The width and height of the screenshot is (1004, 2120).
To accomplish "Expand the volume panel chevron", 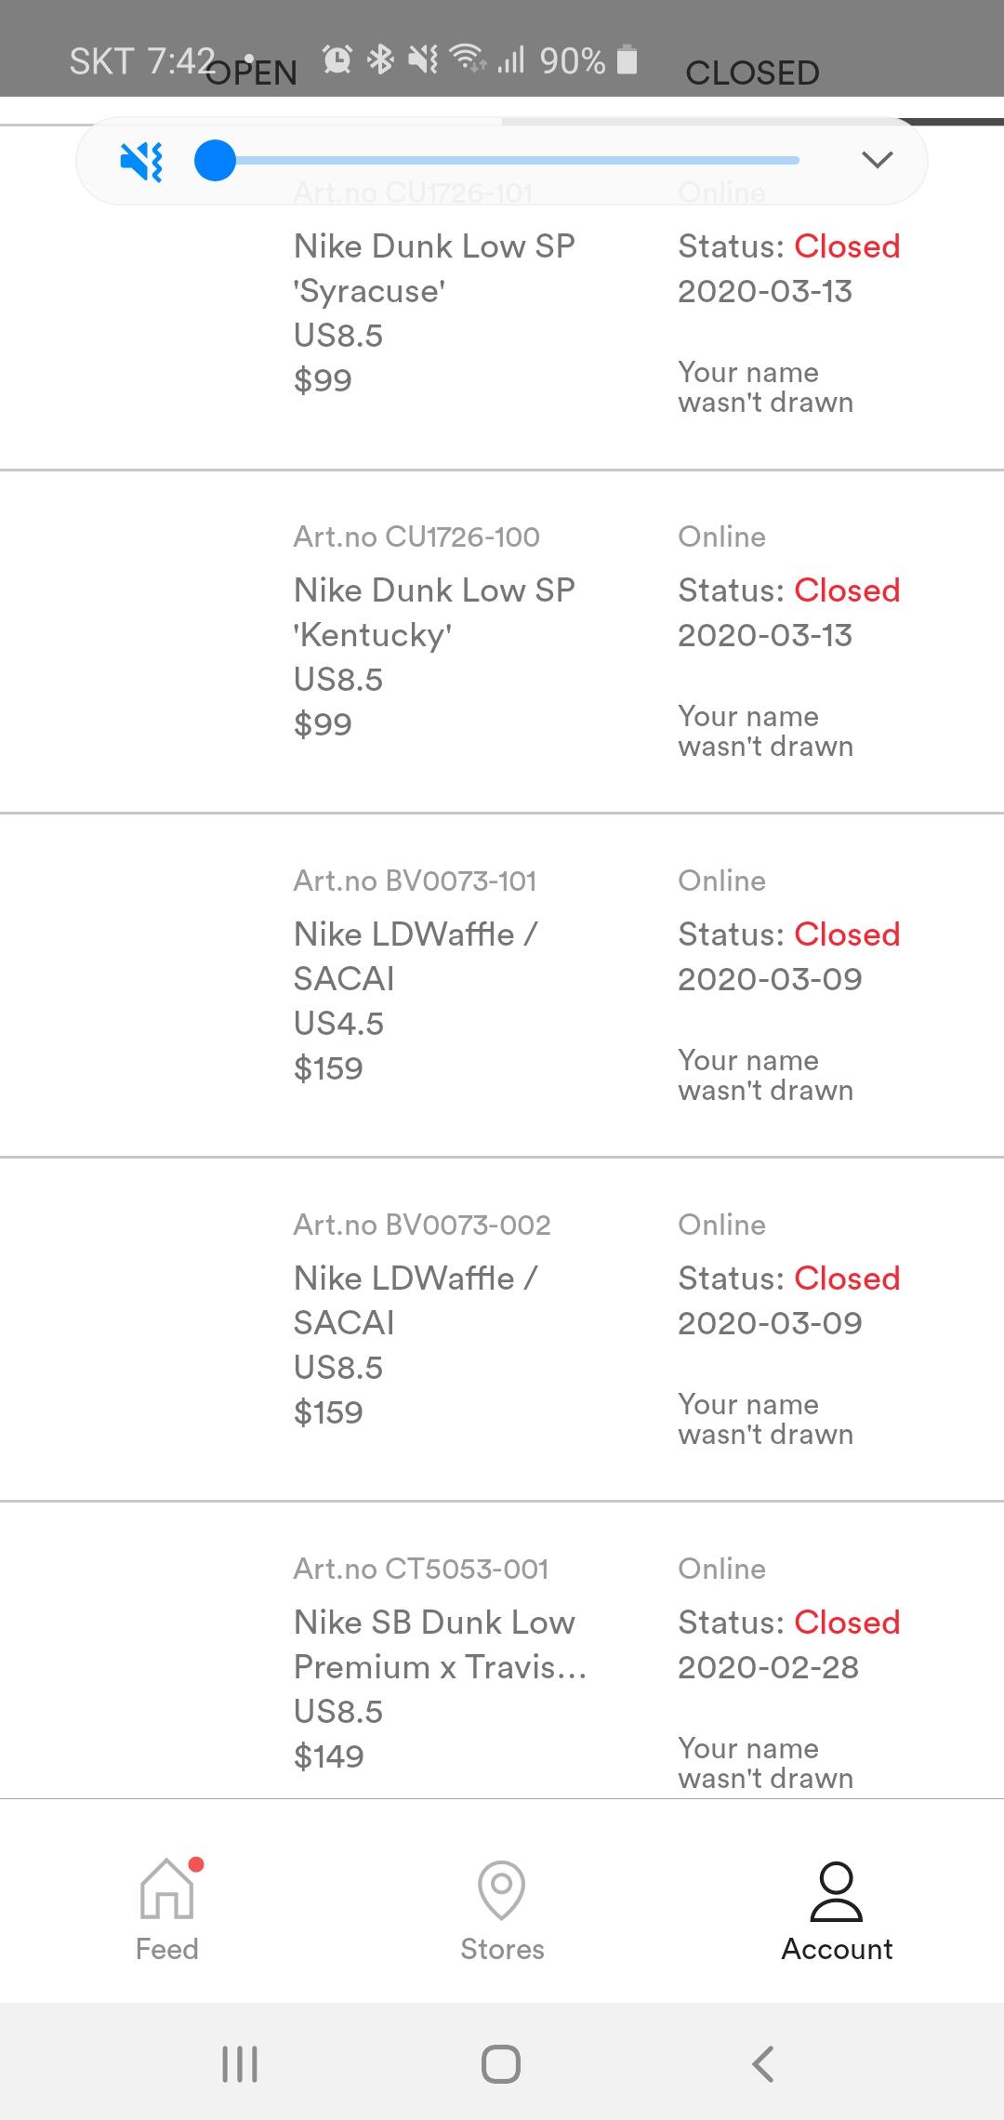I will (x=877, y=160).
